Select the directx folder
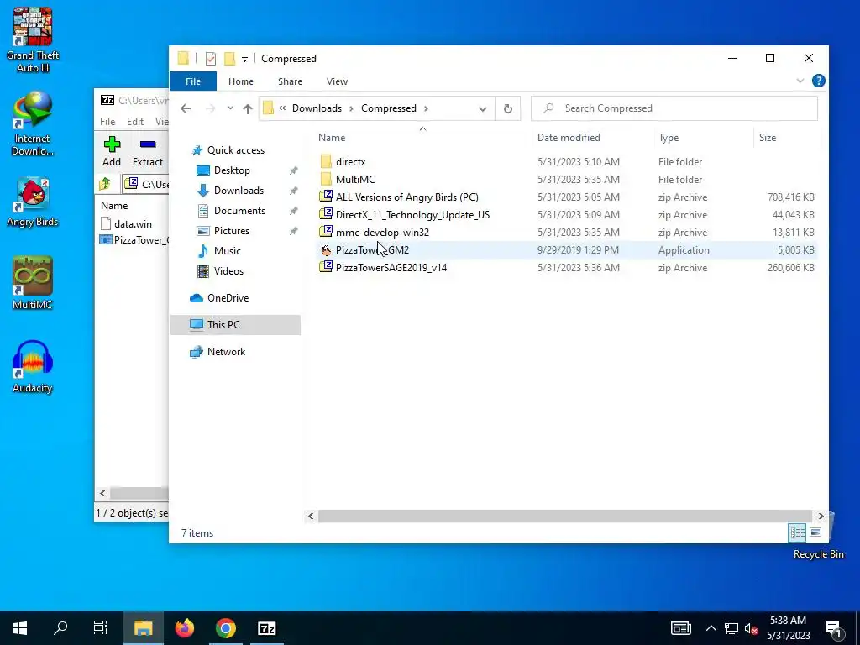Screen dimensions: 860x645 coord(567,162)
